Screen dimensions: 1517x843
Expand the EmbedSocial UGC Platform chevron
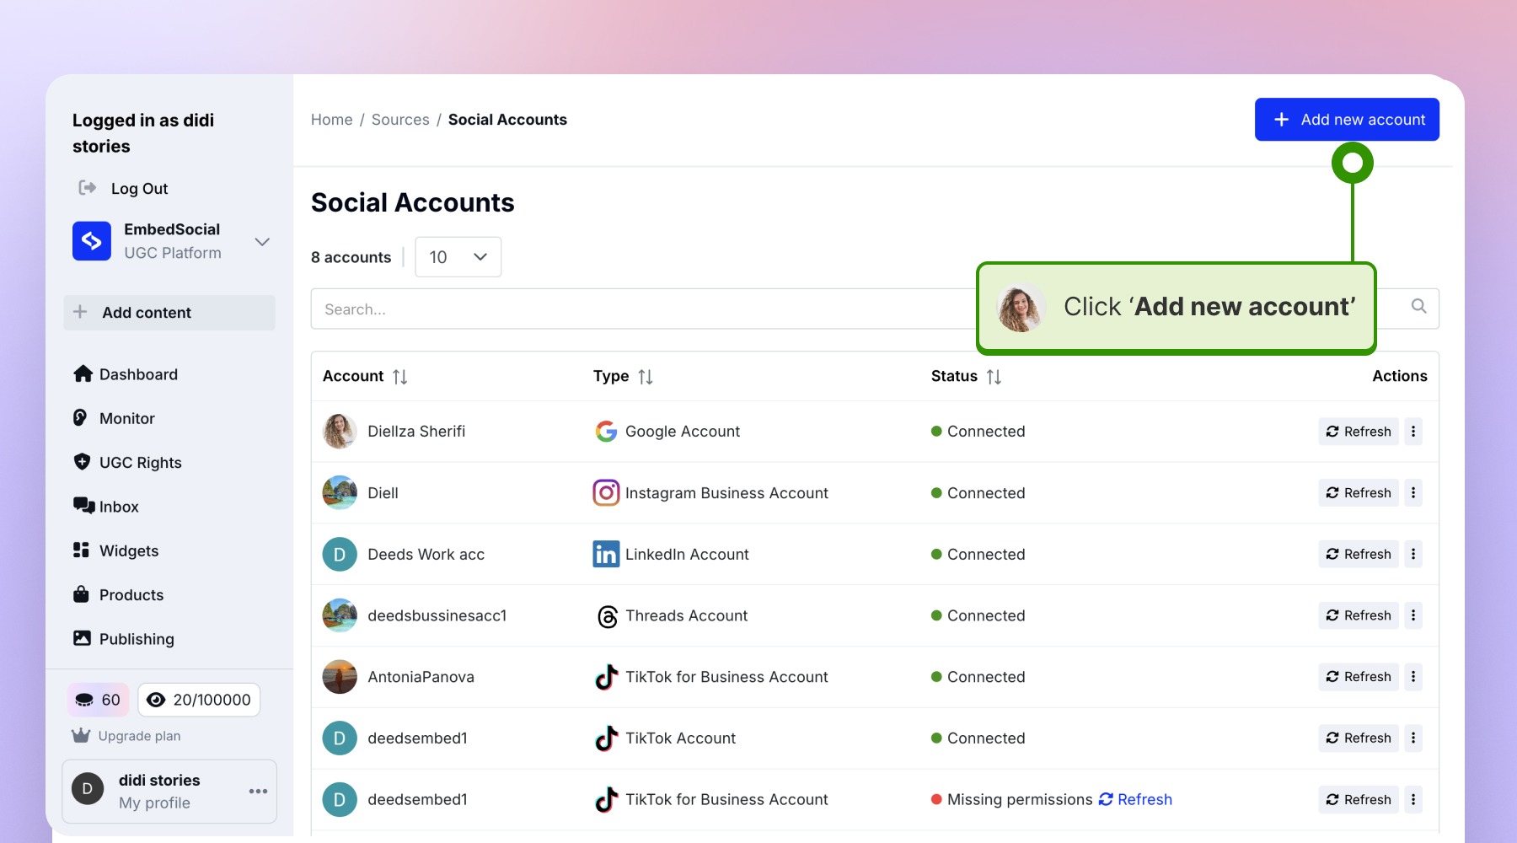262,242
